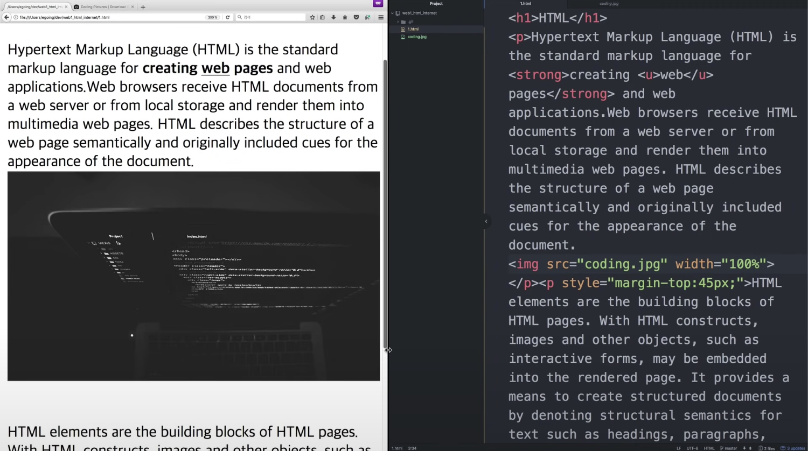Image resolution: width=808 pixels, height=451 pixels.
Task: Click the 1.html file name in status bar
Action: pos(397,448)
